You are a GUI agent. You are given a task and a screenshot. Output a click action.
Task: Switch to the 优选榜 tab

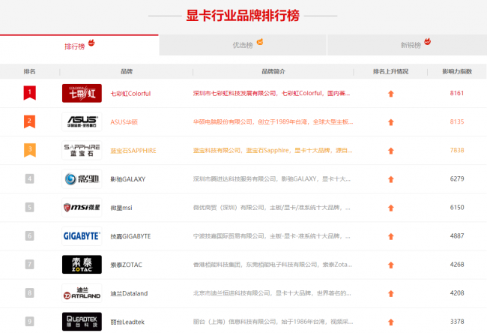pyautogui.click(x=243, y=45)
